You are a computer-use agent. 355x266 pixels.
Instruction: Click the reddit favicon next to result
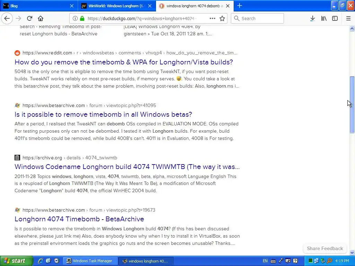point(17,53)
